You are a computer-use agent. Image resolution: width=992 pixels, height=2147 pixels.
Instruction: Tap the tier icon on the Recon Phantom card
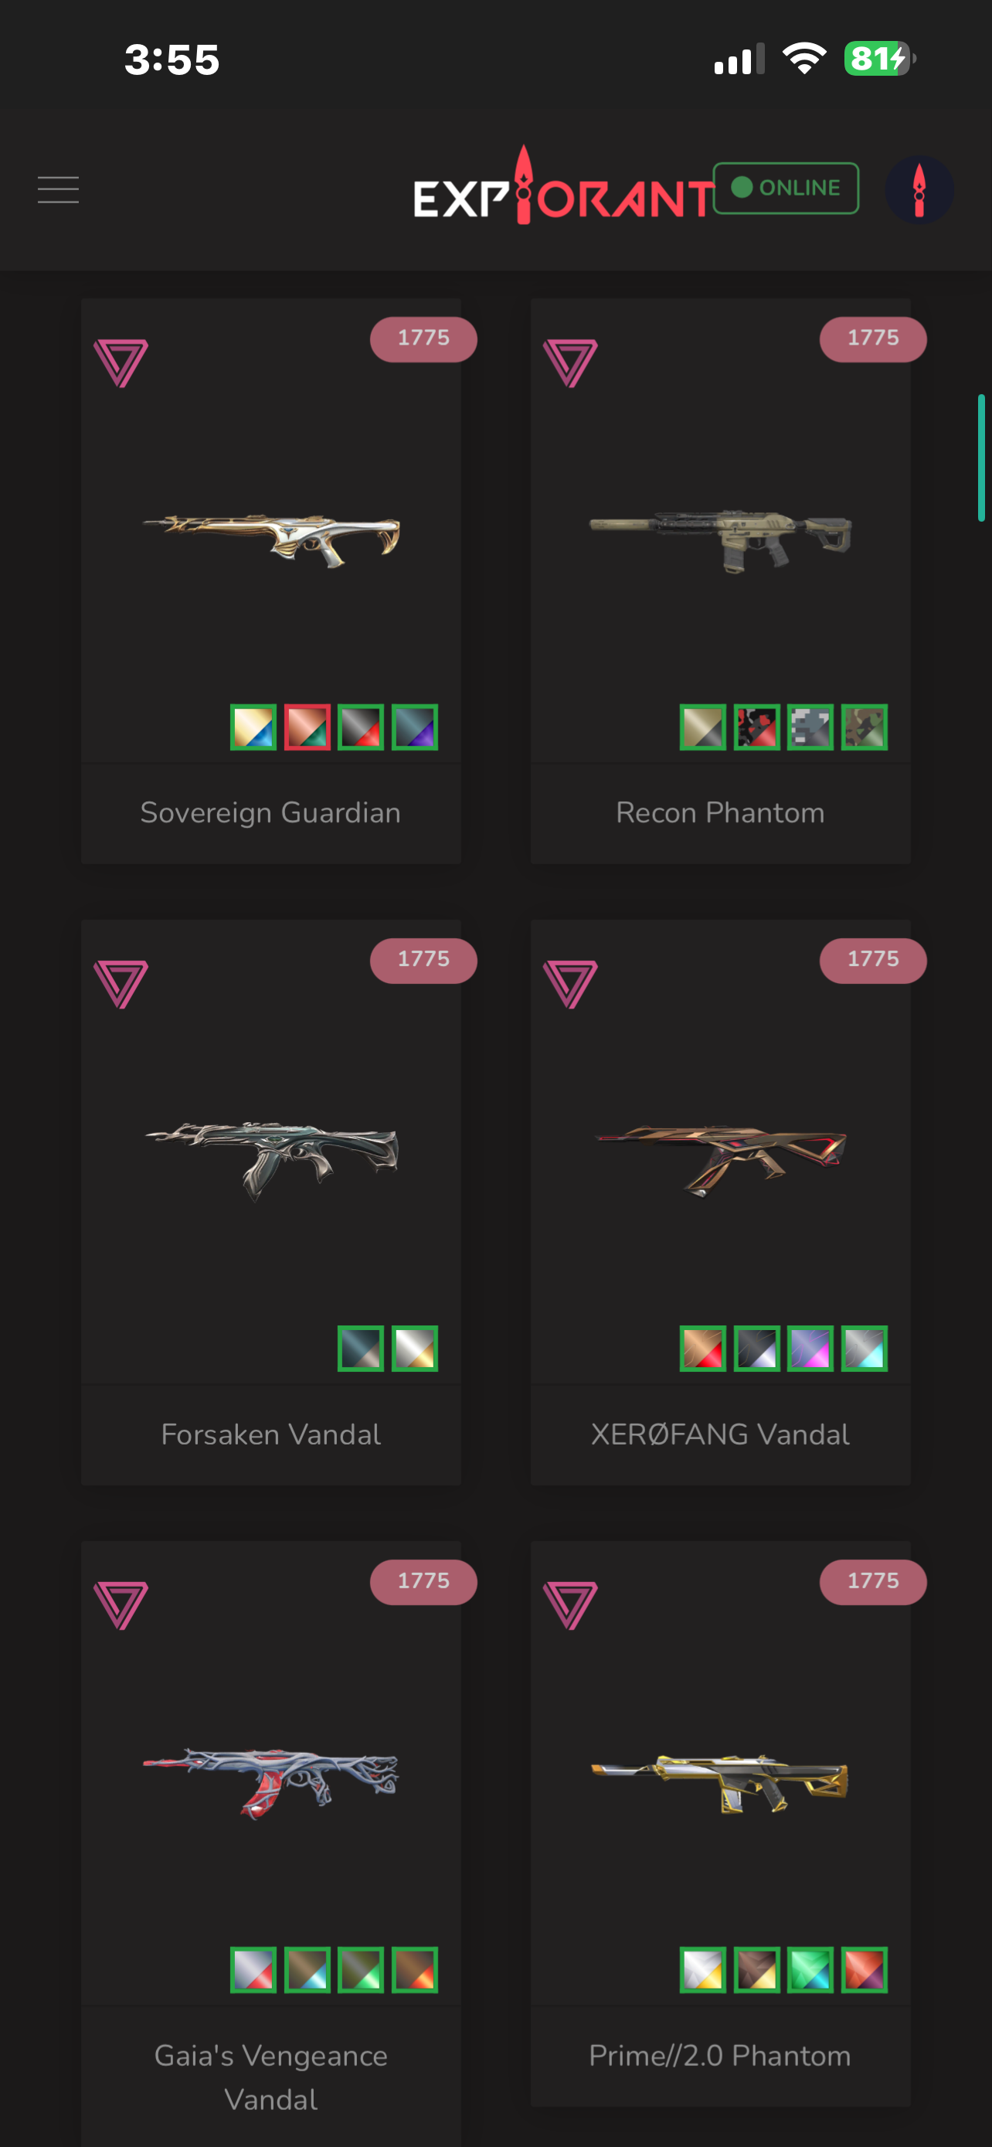(x=570, y=362)
